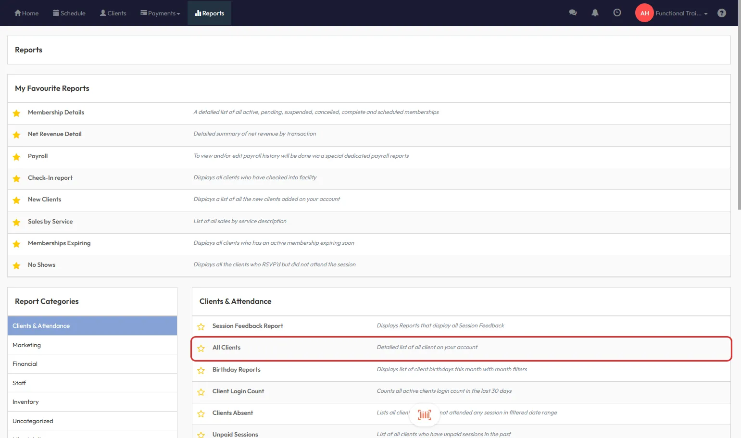741x438 pixels.
Task: Open the notifications bell
Action: click(595, 13)
